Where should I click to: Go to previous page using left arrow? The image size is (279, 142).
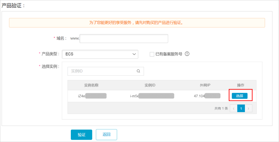click(x=233, y=109)
